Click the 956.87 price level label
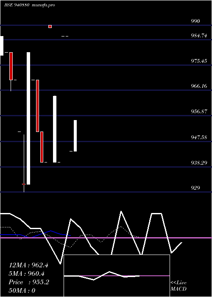Image resolution: width=212 pixels, height=297 pixels. [x=199, y=111]
